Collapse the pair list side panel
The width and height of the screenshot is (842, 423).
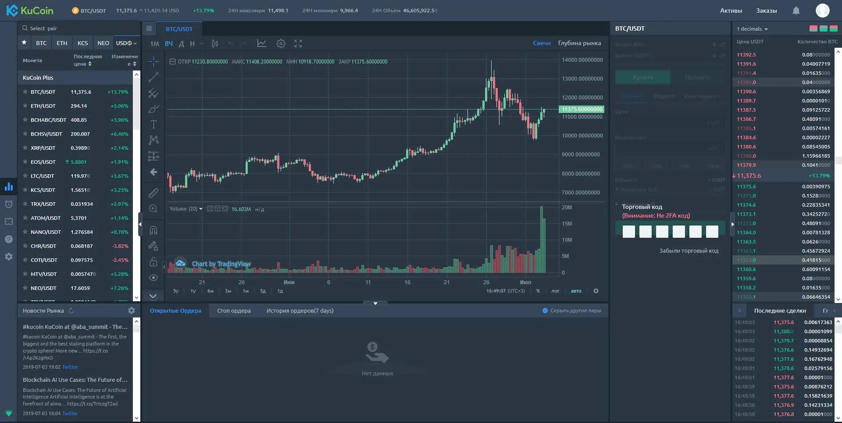(140, 224)
